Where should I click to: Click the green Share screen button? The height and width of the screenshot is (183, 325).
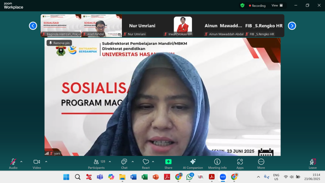point(168,163)
